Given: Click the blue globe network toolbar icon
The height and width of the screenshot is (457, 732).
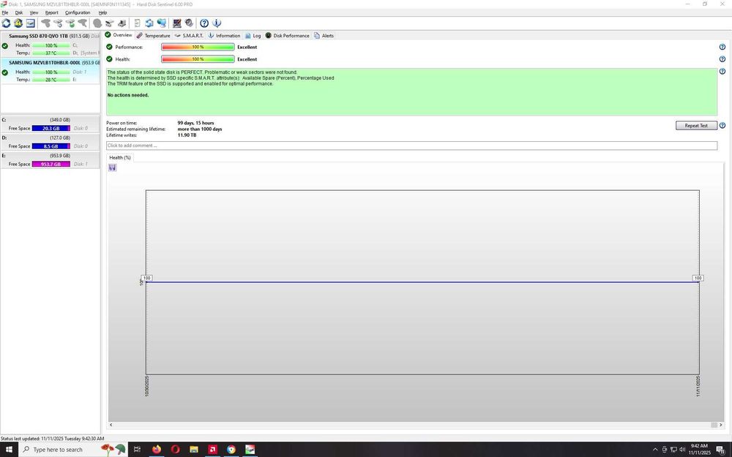Looking at the screenshot, I should [162, 23].
